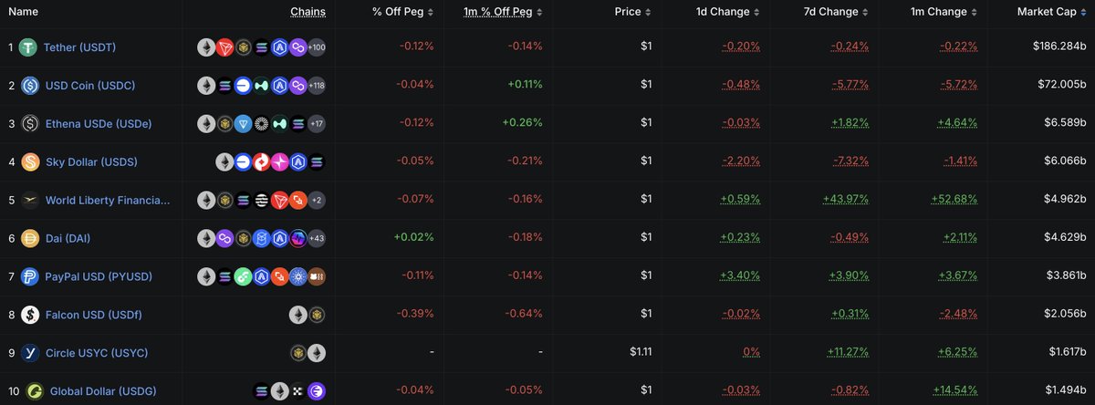Screen dimensions: 1095x405
Task: Show USD Coin's +118 additional chains
Action: pyautogui.click(x=317, y=85)
